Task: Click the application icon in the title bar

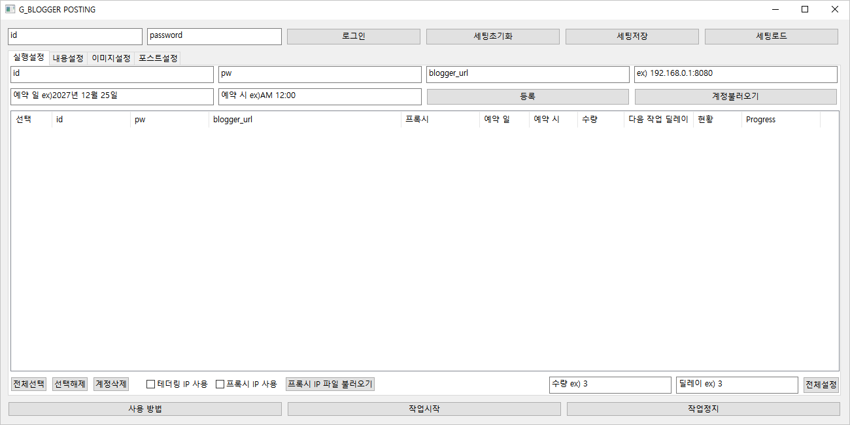Action: click(x=10, y=9)
